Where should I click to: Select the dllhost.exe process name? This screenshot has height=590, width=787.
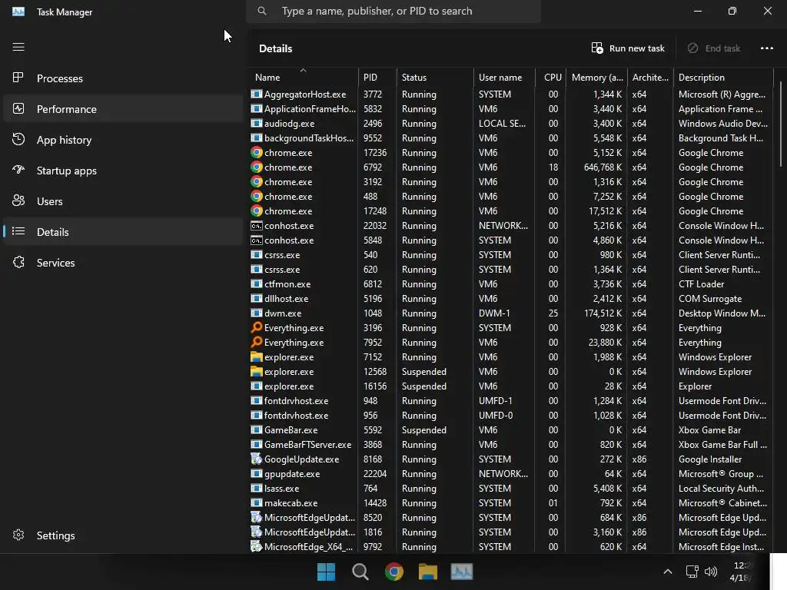pos(286,299)
